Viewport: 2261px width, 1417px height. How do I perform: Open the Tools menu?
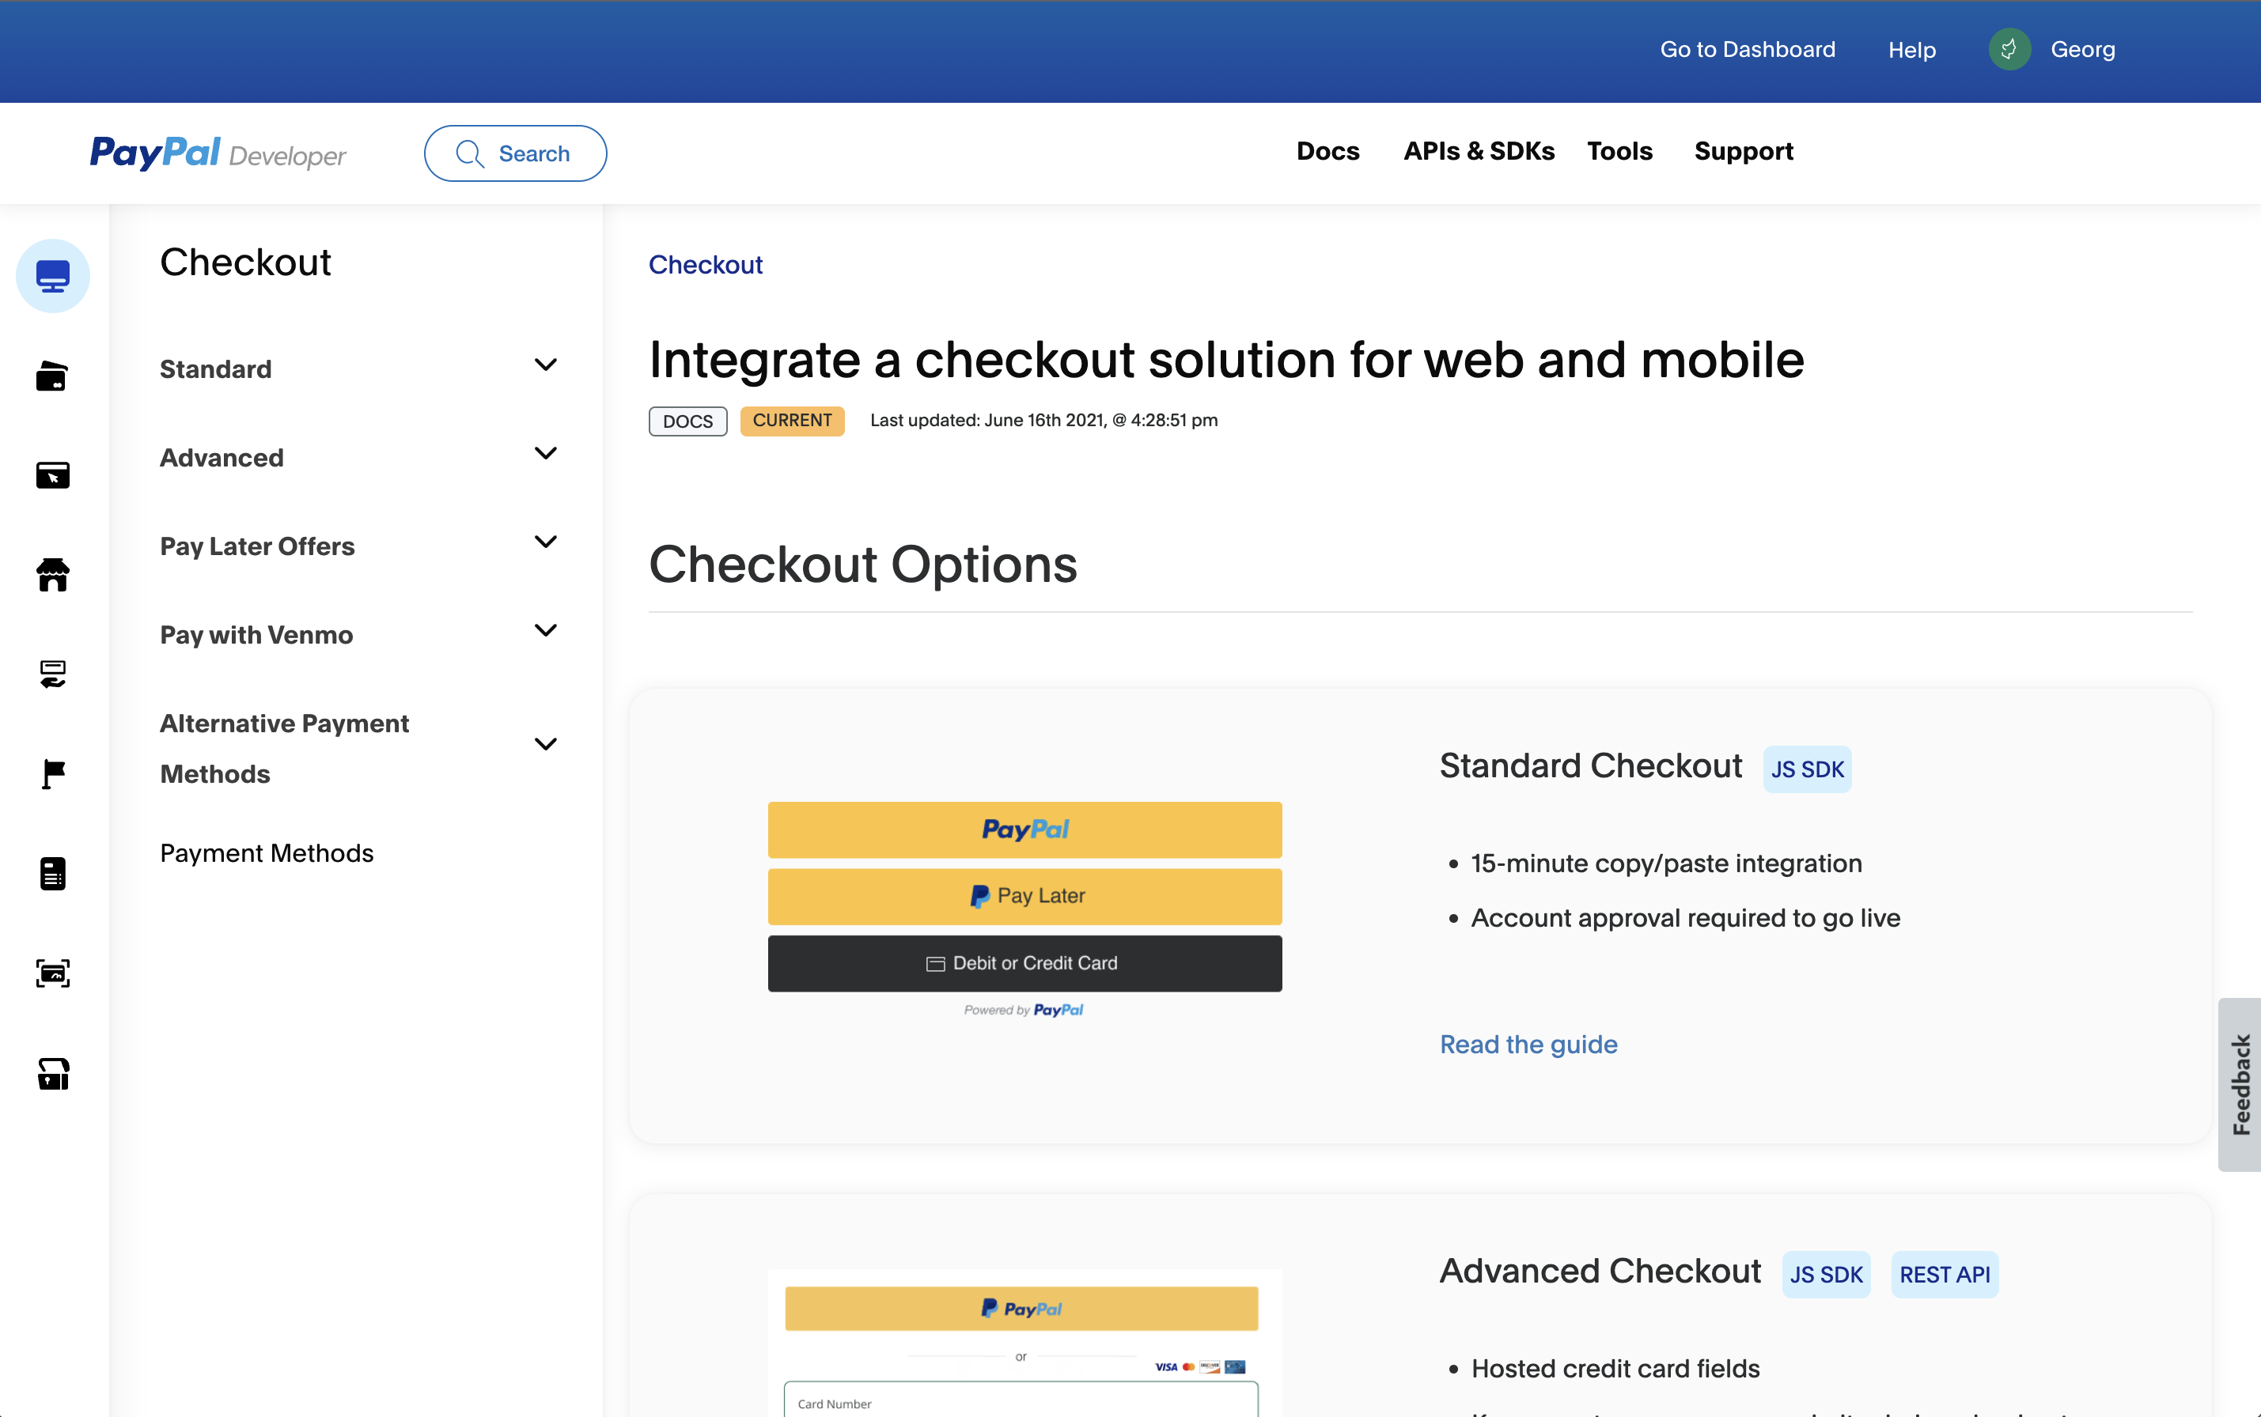point(1619,151)
